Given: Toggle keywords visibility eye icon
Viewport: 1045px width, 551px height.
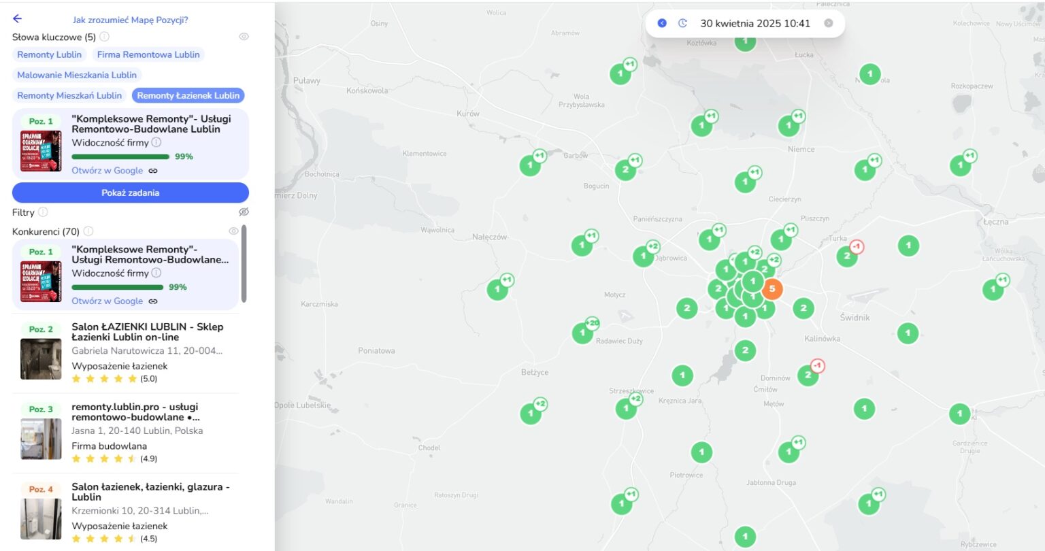Looking at the screenshot, I should tap(244, 37).
